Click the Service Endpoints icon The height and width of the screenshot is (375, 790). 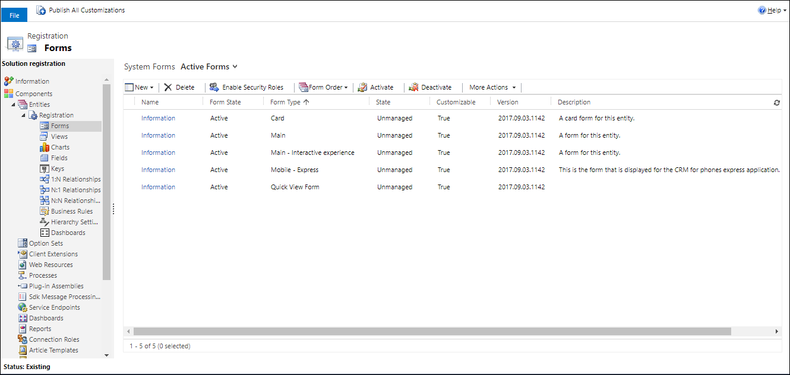click(x=23, y=307)
